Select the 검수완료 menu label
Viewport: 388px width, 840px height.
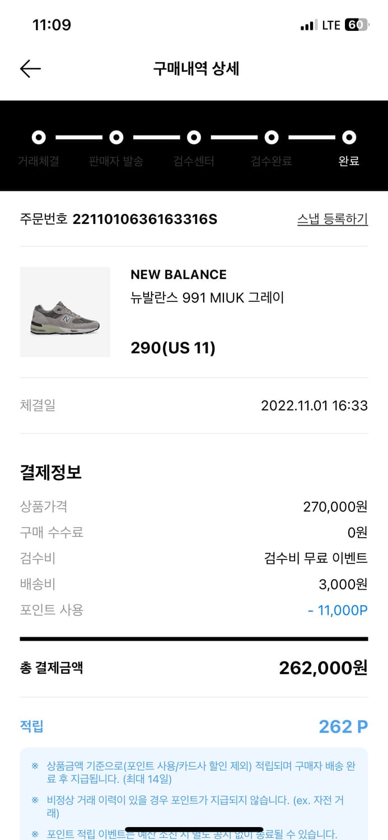click(x=271, y=161)
